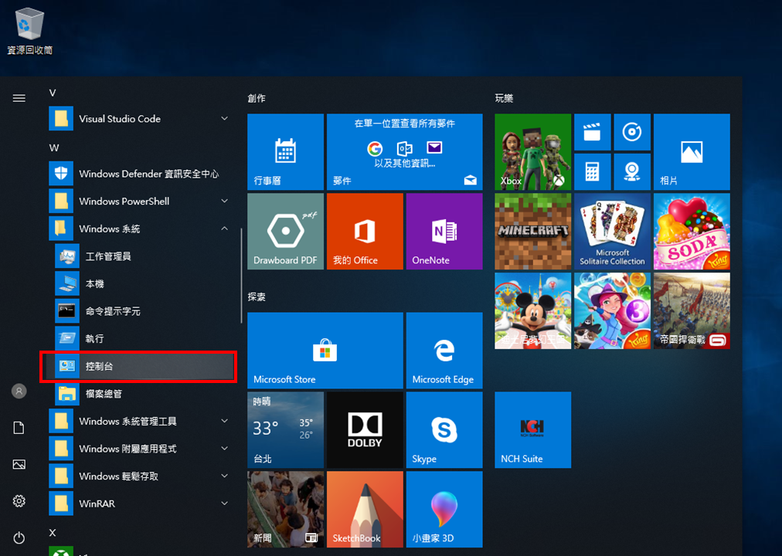Launch Microsoft Edge tile
Image resolution: width=782 pixels, height=556 pixels.
point(444,351)
